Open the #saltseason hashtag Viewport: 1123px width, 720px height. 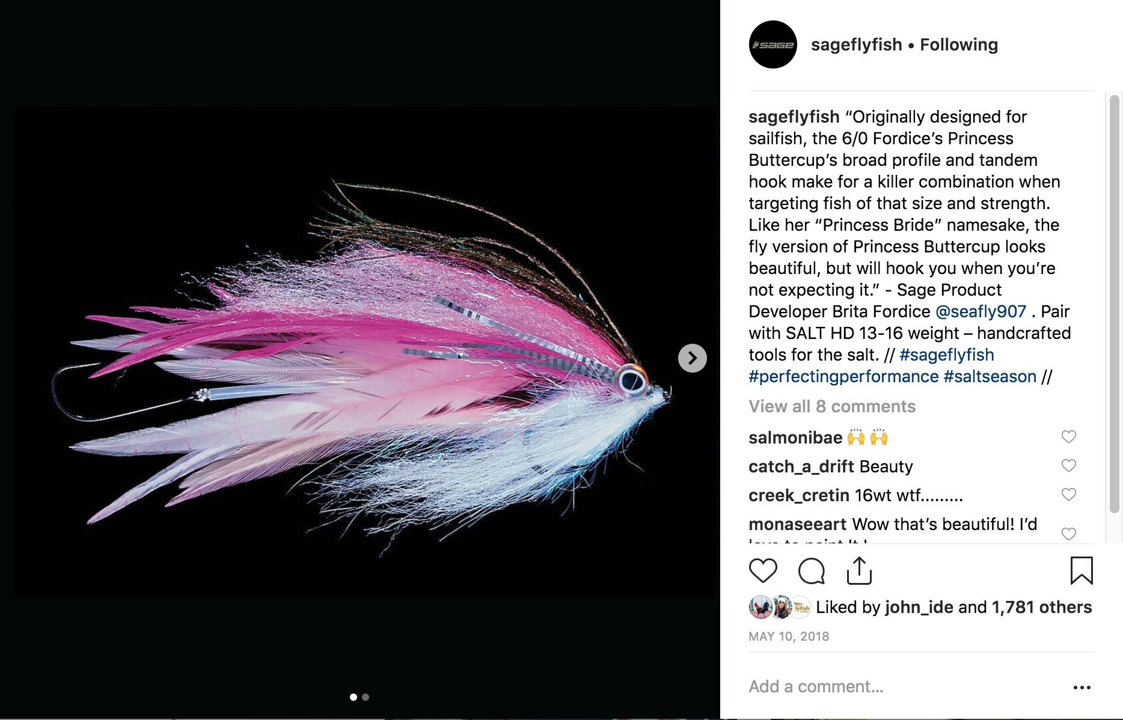[990, 376]
